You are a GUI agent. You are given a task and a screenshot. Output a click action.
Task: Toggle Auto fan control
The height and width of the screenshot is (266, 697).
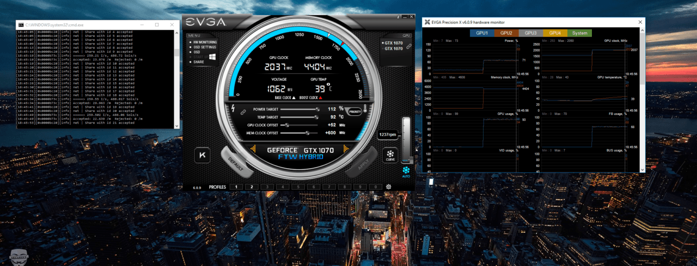click(406, 171)
